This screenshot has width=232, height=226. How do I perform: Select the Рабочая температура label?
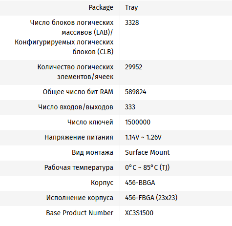tap(79, 167)
